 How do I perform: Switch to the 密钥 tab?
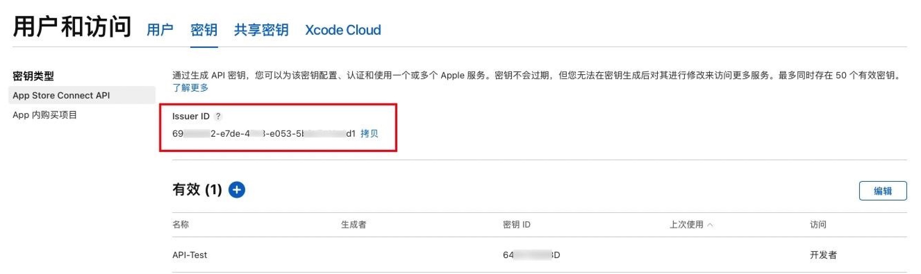(204, 29)
